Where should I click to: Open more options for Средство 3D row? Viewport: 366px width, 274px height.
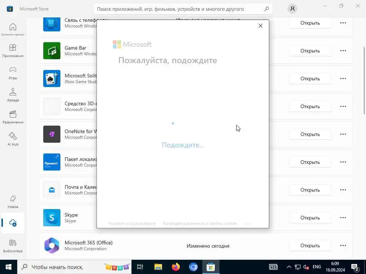[x=343, y=106]
